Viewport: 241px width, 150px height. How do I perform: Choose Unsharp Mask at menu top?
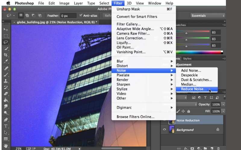(144, 9)
